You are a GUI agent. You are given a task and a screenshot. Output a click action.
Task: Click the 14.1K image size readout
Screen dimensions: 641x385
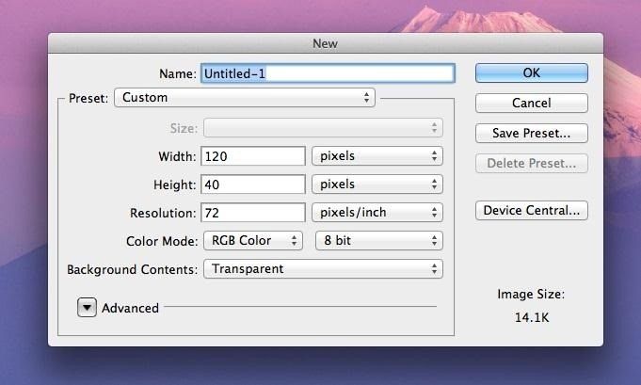[x=531, y=318]
